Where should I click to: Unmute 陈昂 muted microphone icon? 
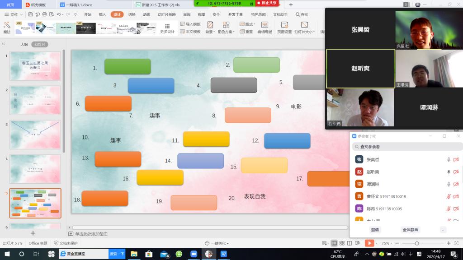click(x=449, y=209)
